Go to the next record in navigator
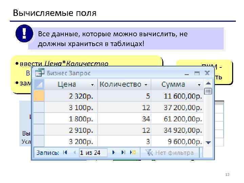This screenshot has width=244, height=183. click(x=114, y=152)
